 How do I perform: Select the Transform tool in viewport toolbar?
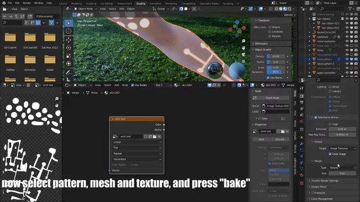[x=69, y=63]
